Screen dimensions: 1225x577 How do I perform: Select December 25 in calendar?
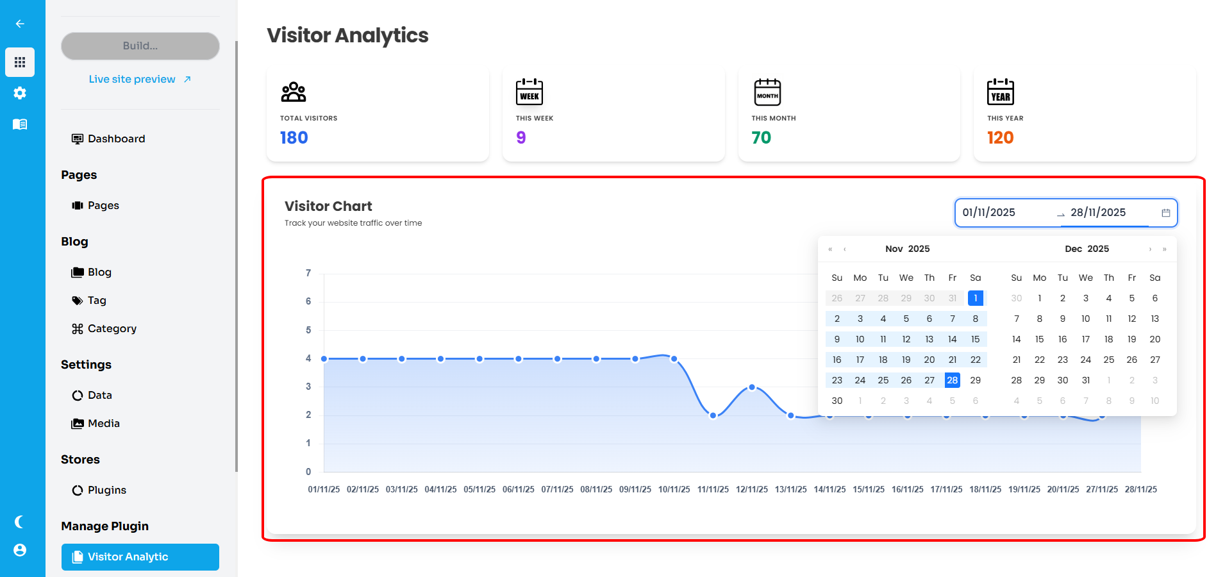tap(1108, 360)
